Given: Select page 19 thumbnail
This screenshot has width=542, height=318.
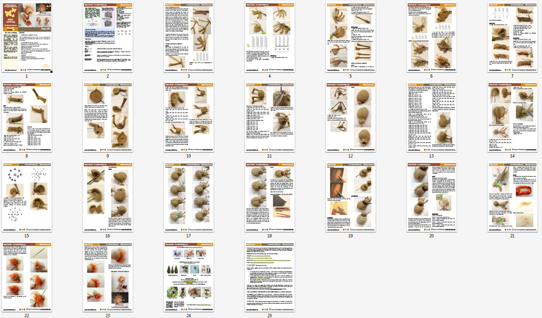Looking at the screenshot, I should pos(350,197).
